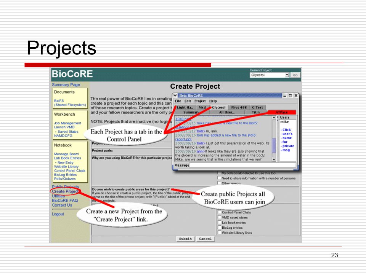
Task: Switch to the Phys 498 tab
Action: 239,107
